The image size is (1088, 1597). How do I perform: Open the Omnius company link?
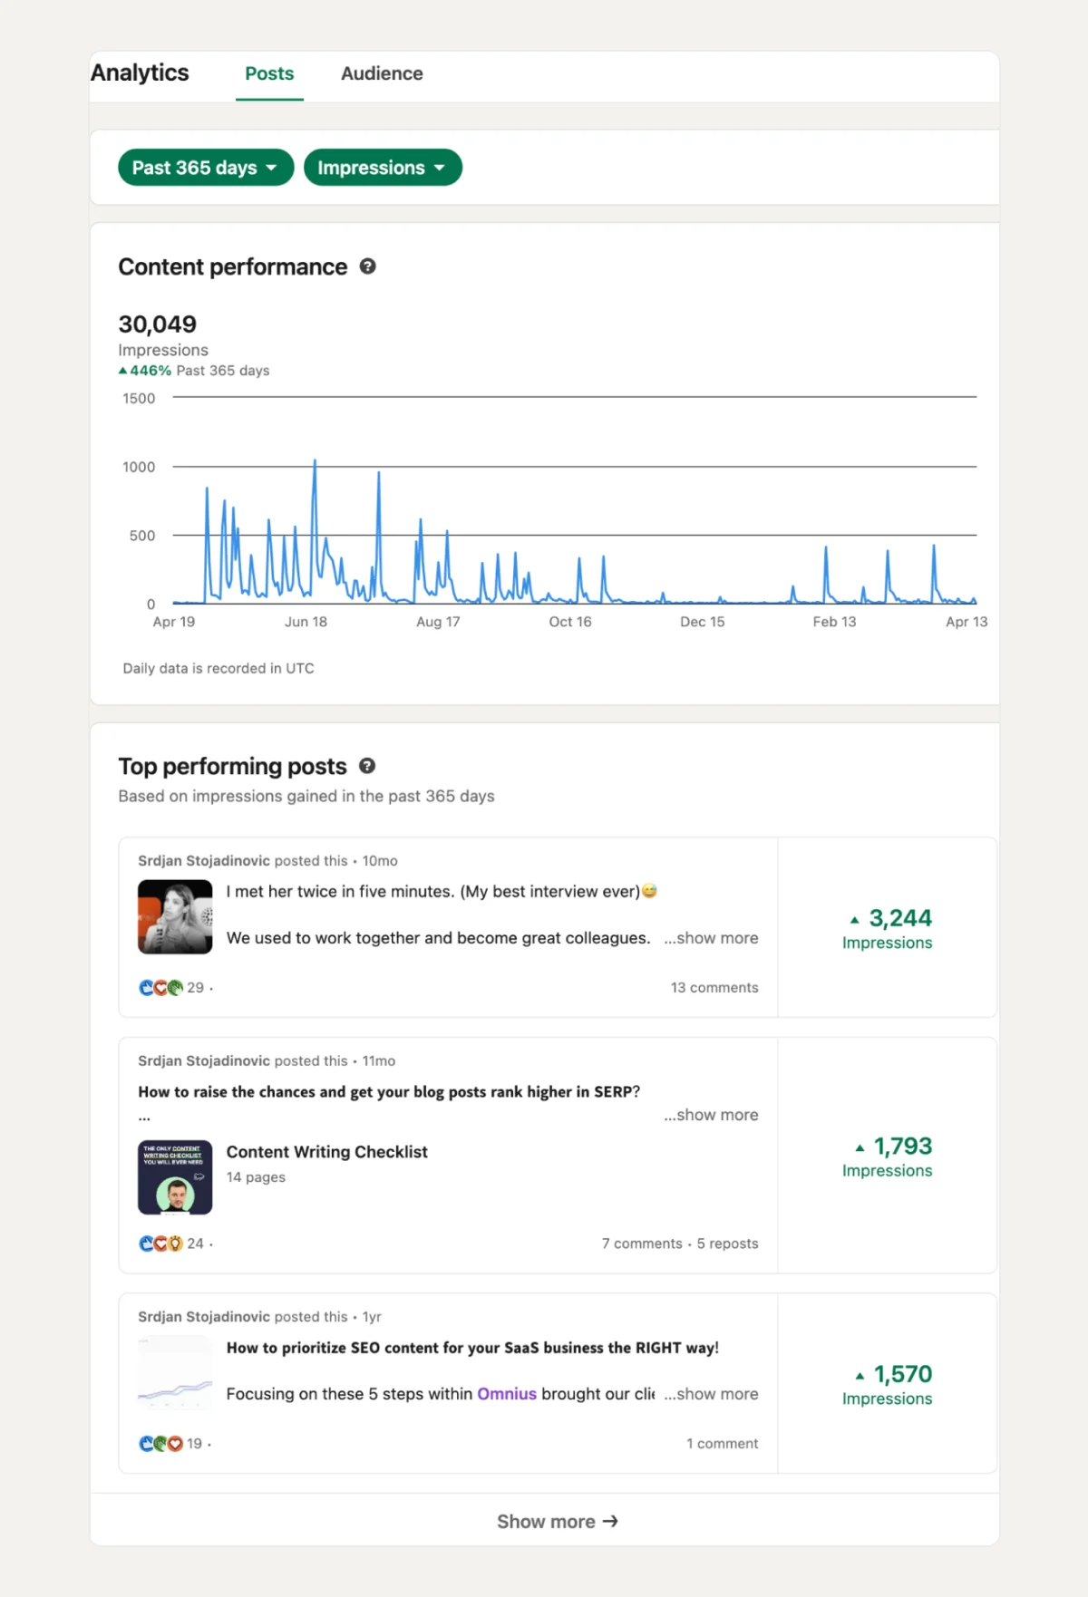(507, 1394)
